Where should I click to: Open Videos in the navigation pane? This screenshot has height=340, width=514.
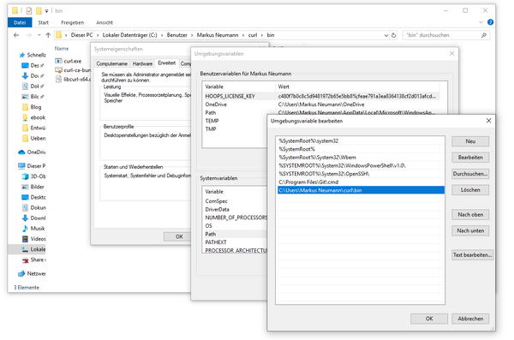[33, 239]
